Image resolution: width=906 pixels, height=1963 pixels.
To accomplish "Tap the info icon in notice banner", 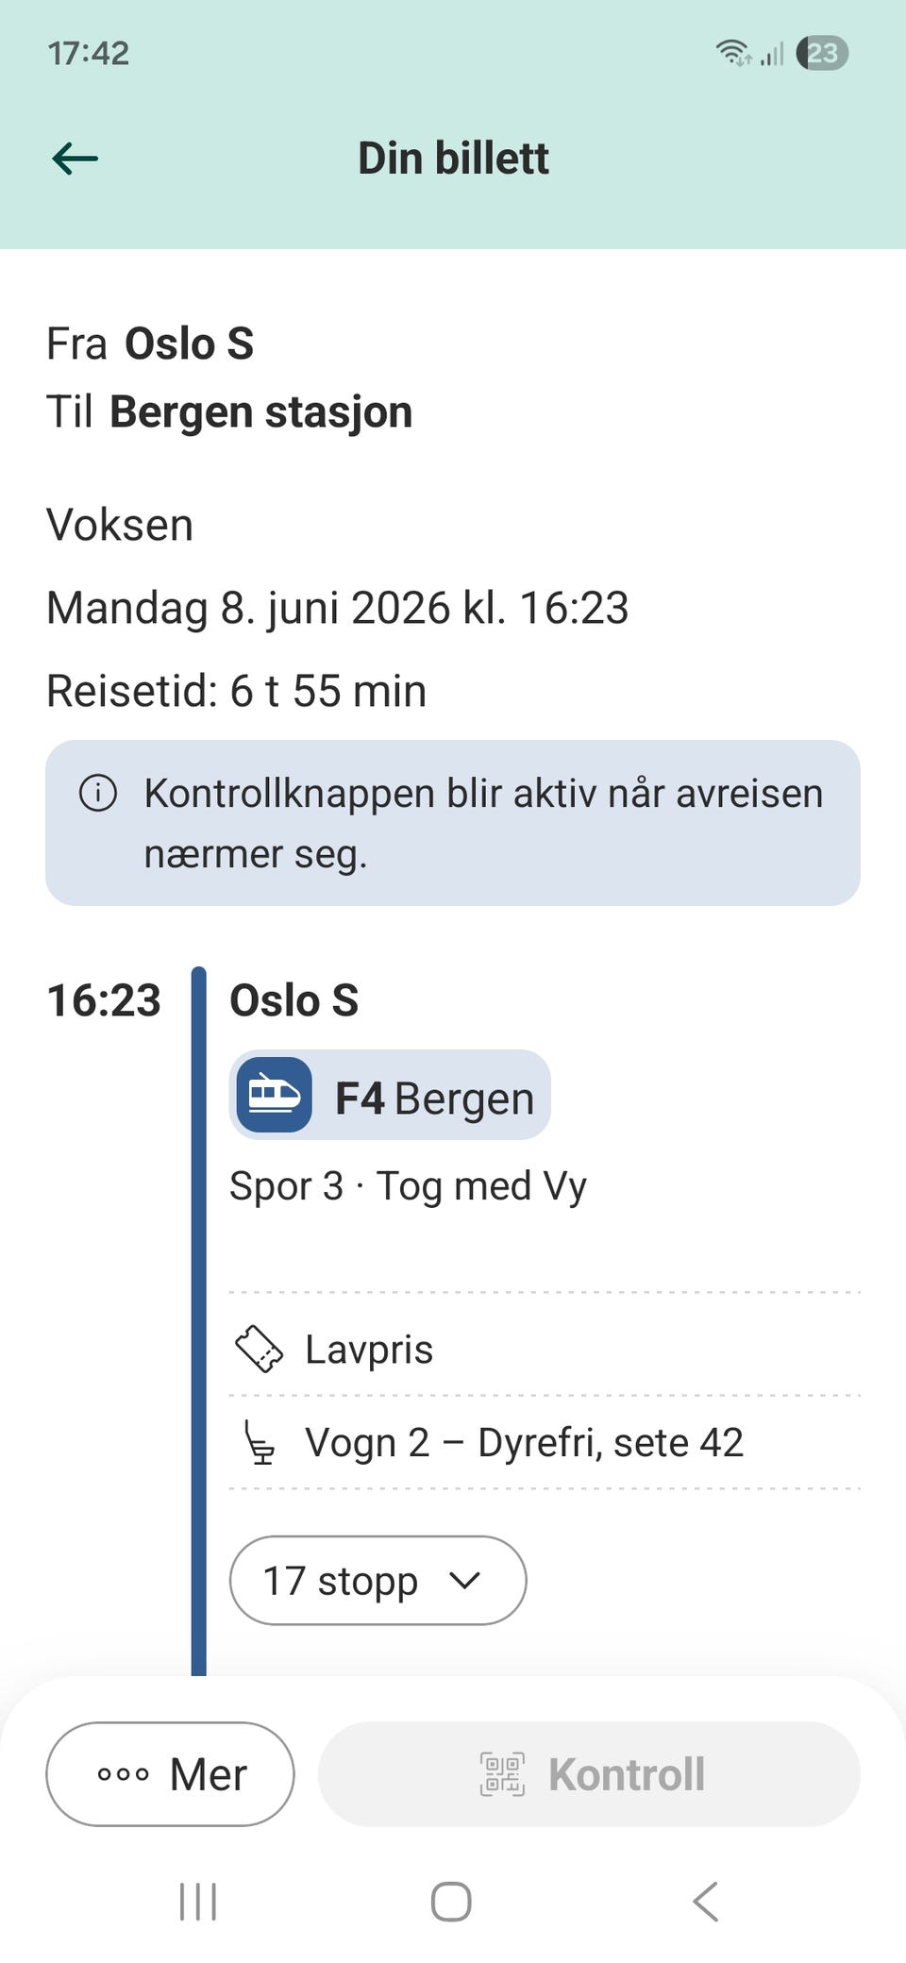I will click(98, 793).
